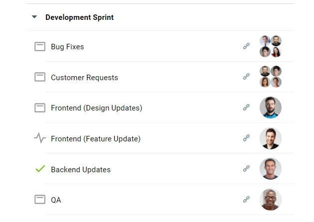The width and height of the screenshot is (314, 222).
Task: Copy link for Frontend (Design Updates)
Action: click(x=246, y=107)
